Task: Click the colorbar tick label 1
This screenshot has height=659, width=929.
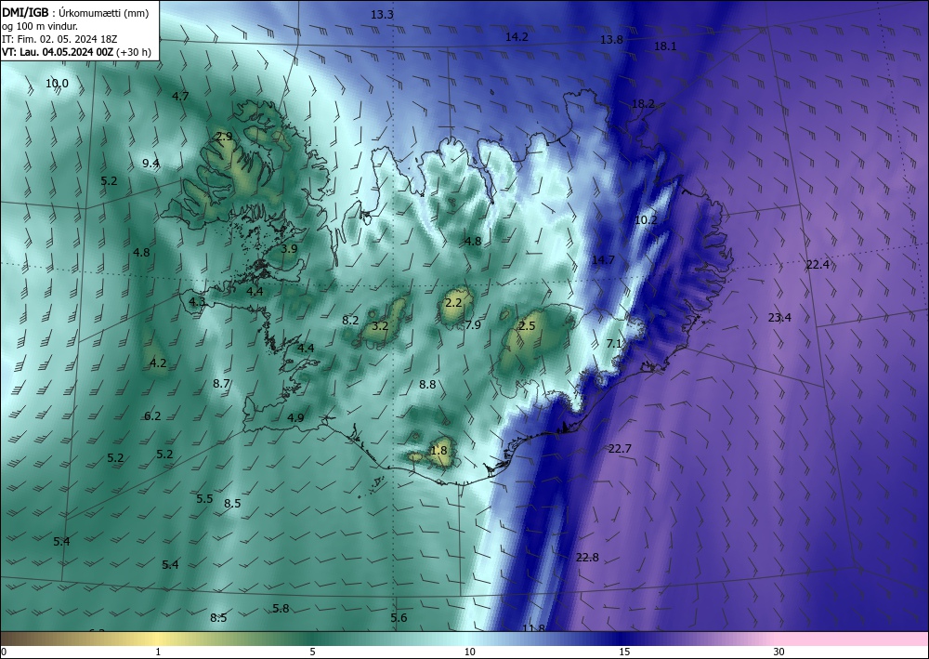Action: coord(158,652)
